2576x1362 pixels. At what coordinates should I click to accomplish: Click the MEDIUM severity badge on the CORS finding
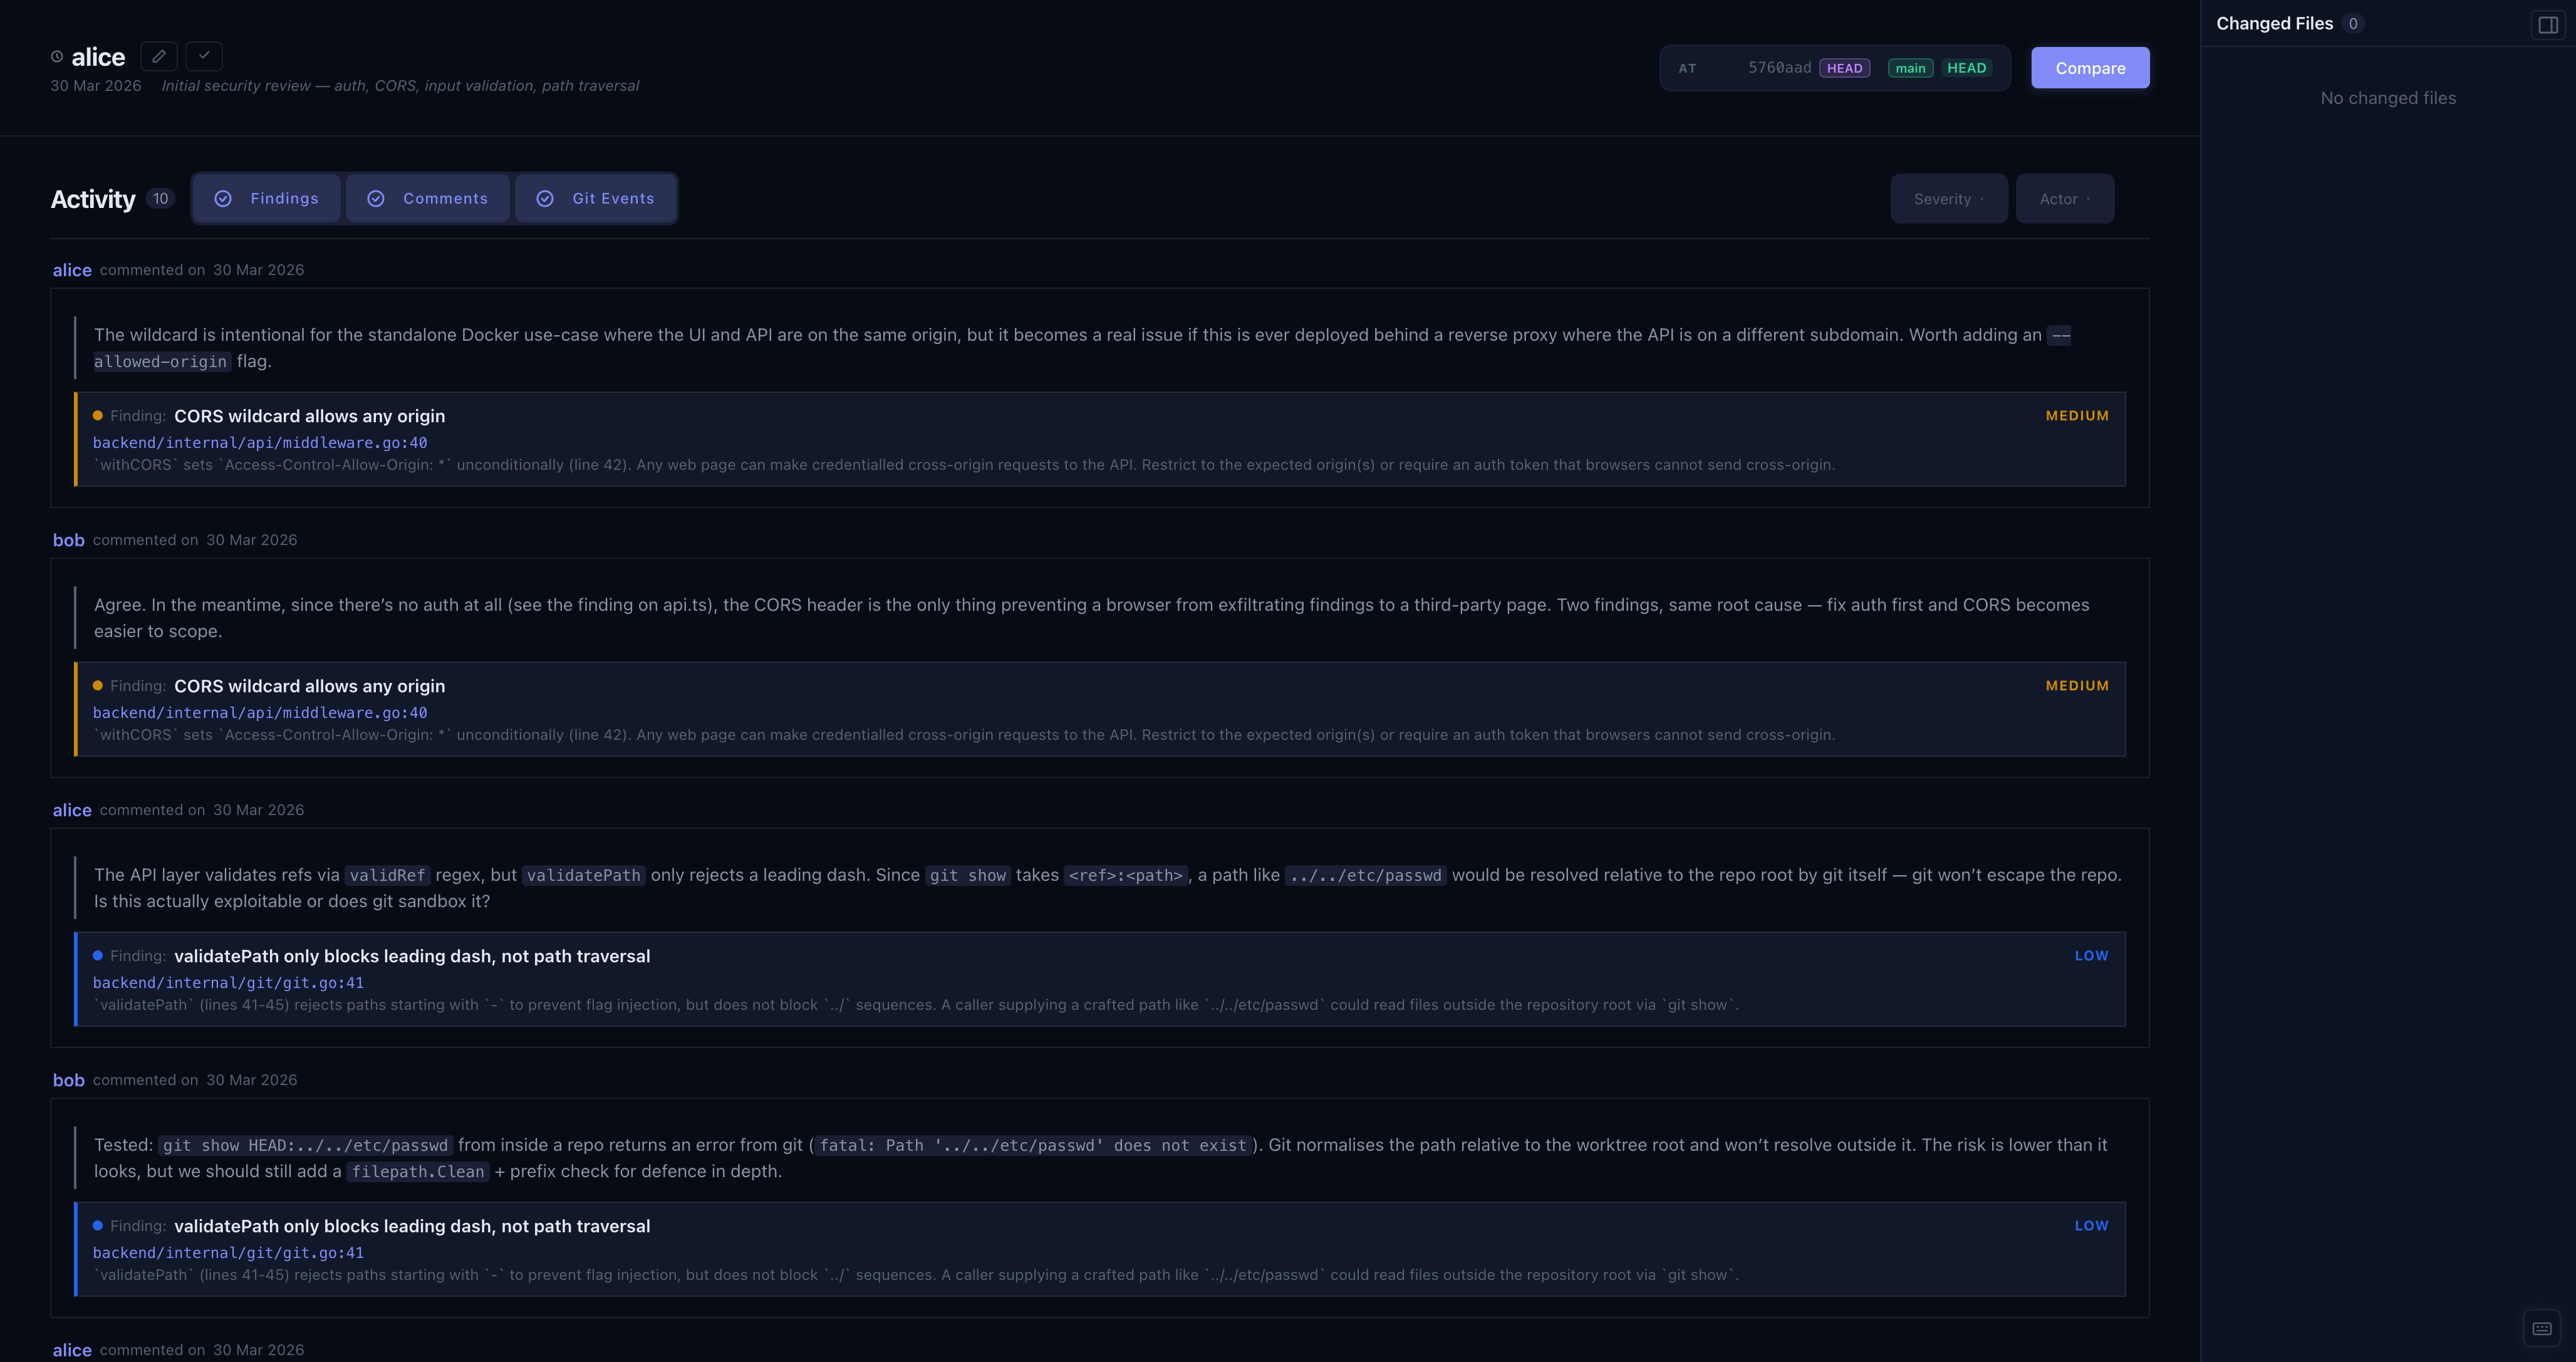[2076, 415]
